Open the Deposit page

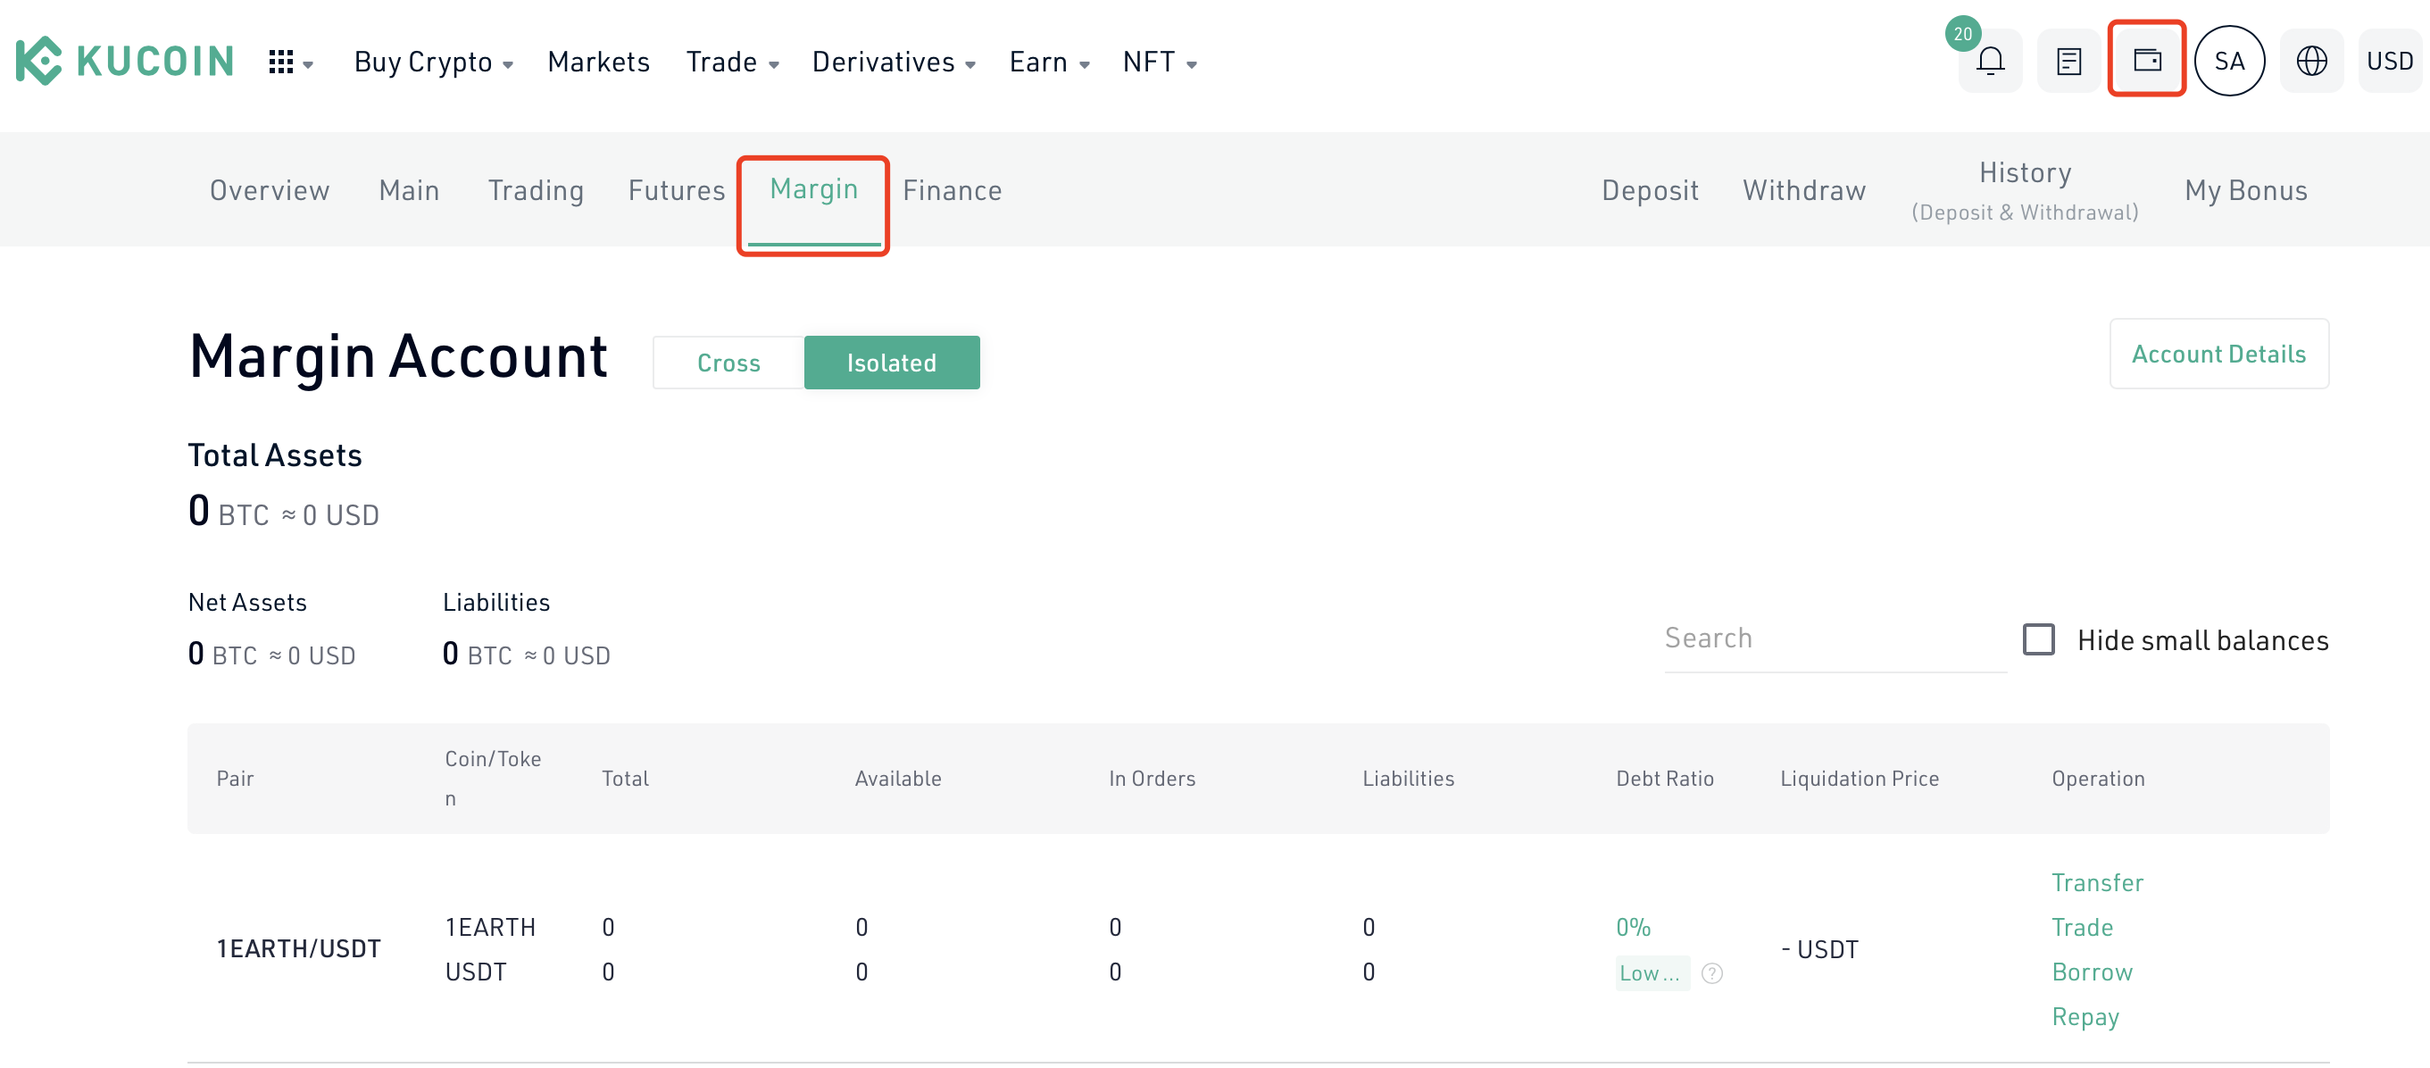[x=1650, y=190]
